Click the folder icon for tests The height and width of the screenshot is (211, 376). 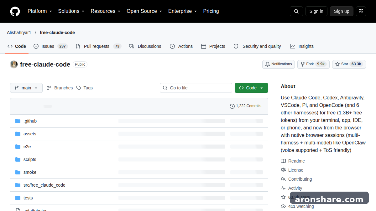(x=18, y=198)
